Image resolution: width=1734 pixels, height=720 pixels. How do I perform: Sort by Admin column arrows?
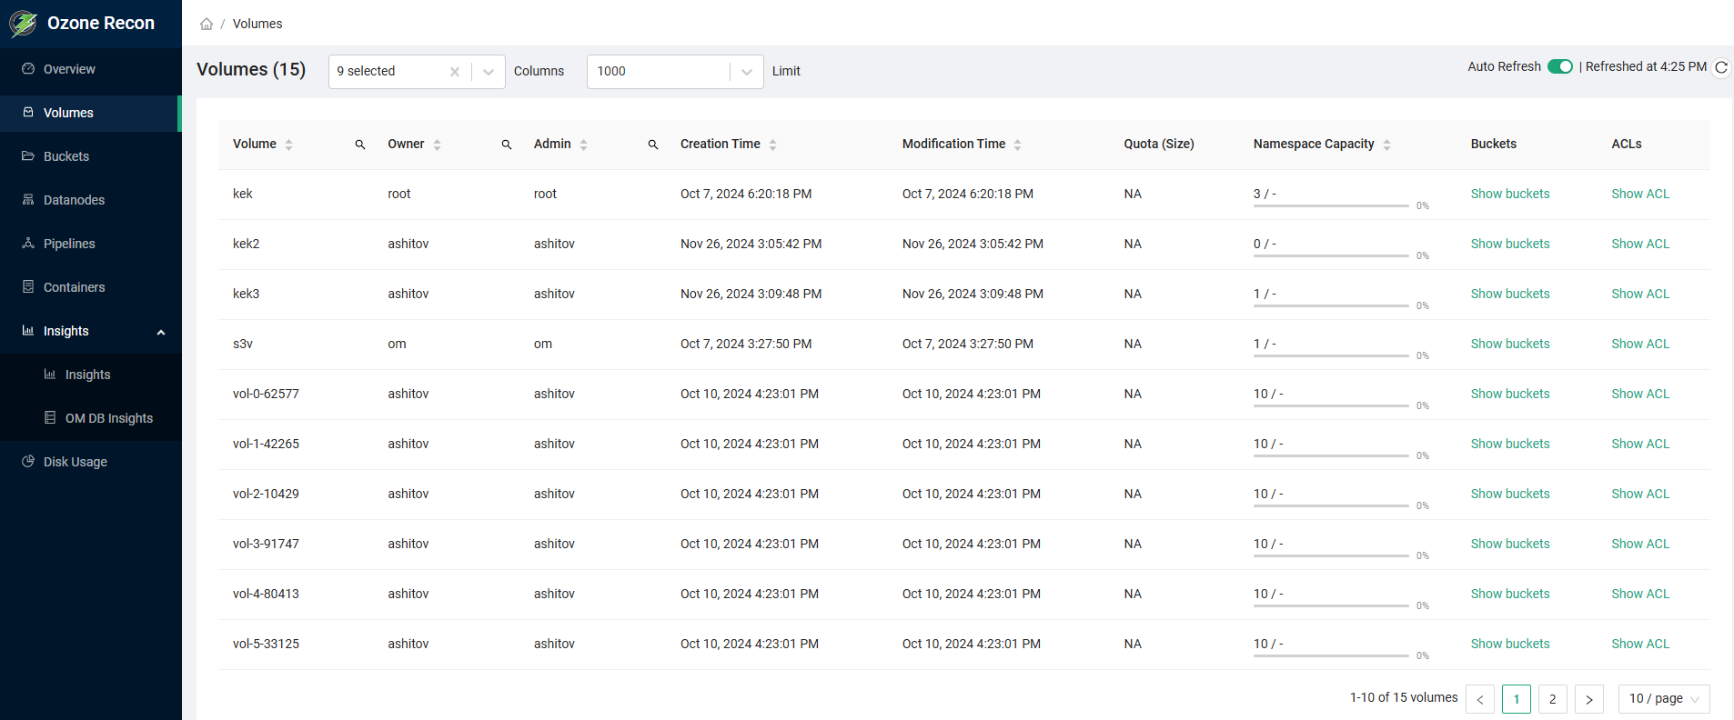pos(583,145)
